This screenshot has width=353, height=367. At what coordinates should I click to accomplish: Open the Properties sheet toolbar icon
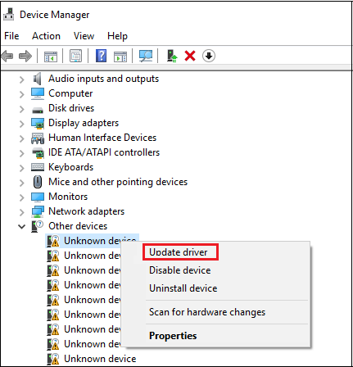click(x=75, y=56)
